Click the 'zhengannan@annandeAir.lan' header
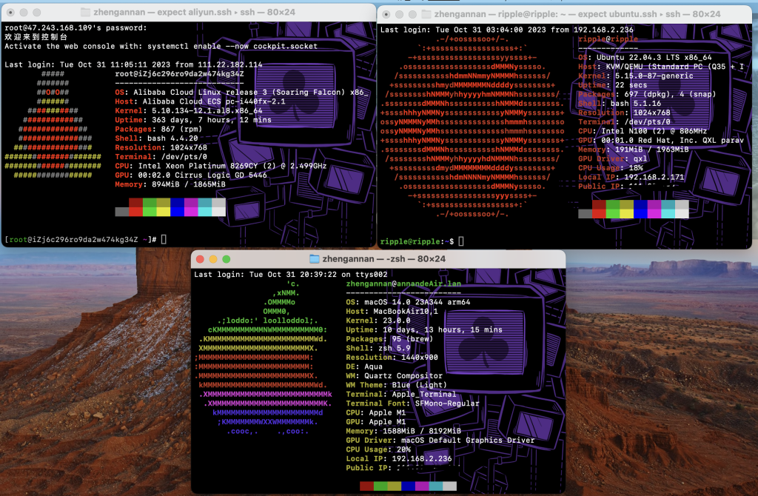758x496 pixels. tap(403, 284)
